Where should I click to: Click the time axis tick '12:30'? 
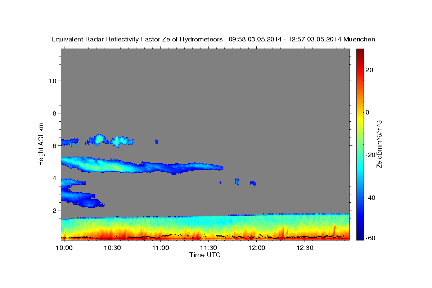tap(305, 248)
